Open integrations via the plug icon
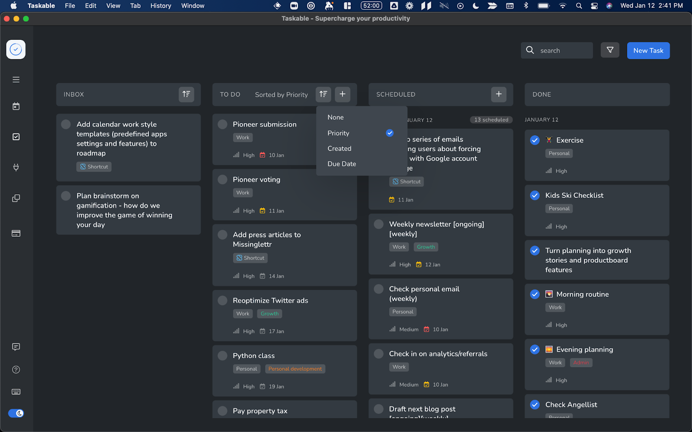 16,167
